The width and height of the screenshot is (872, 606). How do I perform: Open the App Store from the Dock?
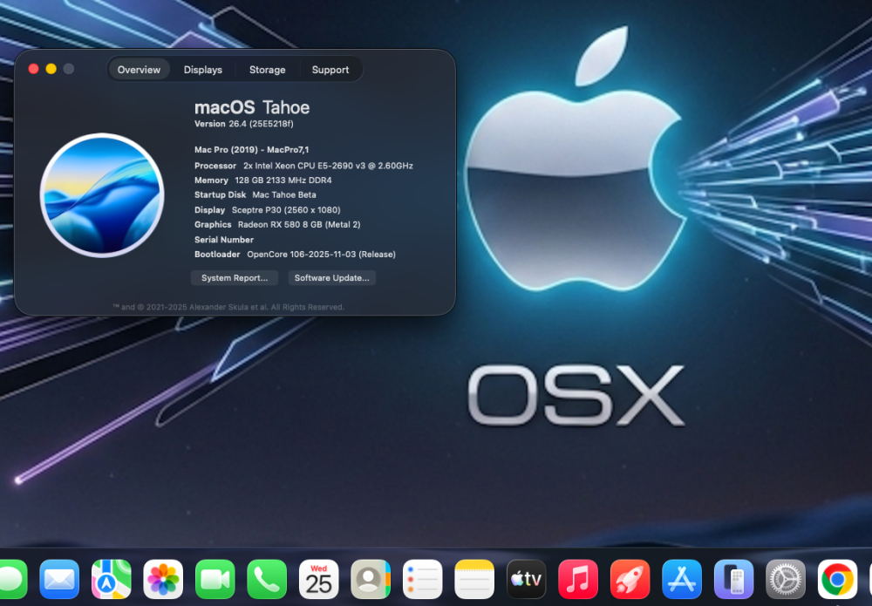coord(682,579)
